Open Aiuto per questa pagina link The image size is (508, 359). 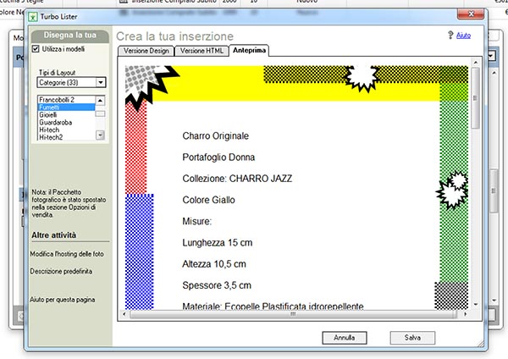tap(62, 300)
